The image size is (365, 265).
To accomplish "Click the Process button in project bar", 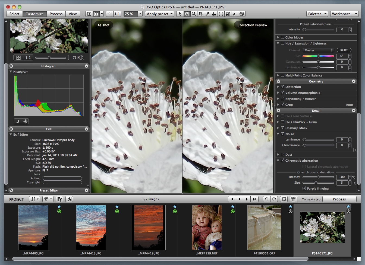I will 339,199.
